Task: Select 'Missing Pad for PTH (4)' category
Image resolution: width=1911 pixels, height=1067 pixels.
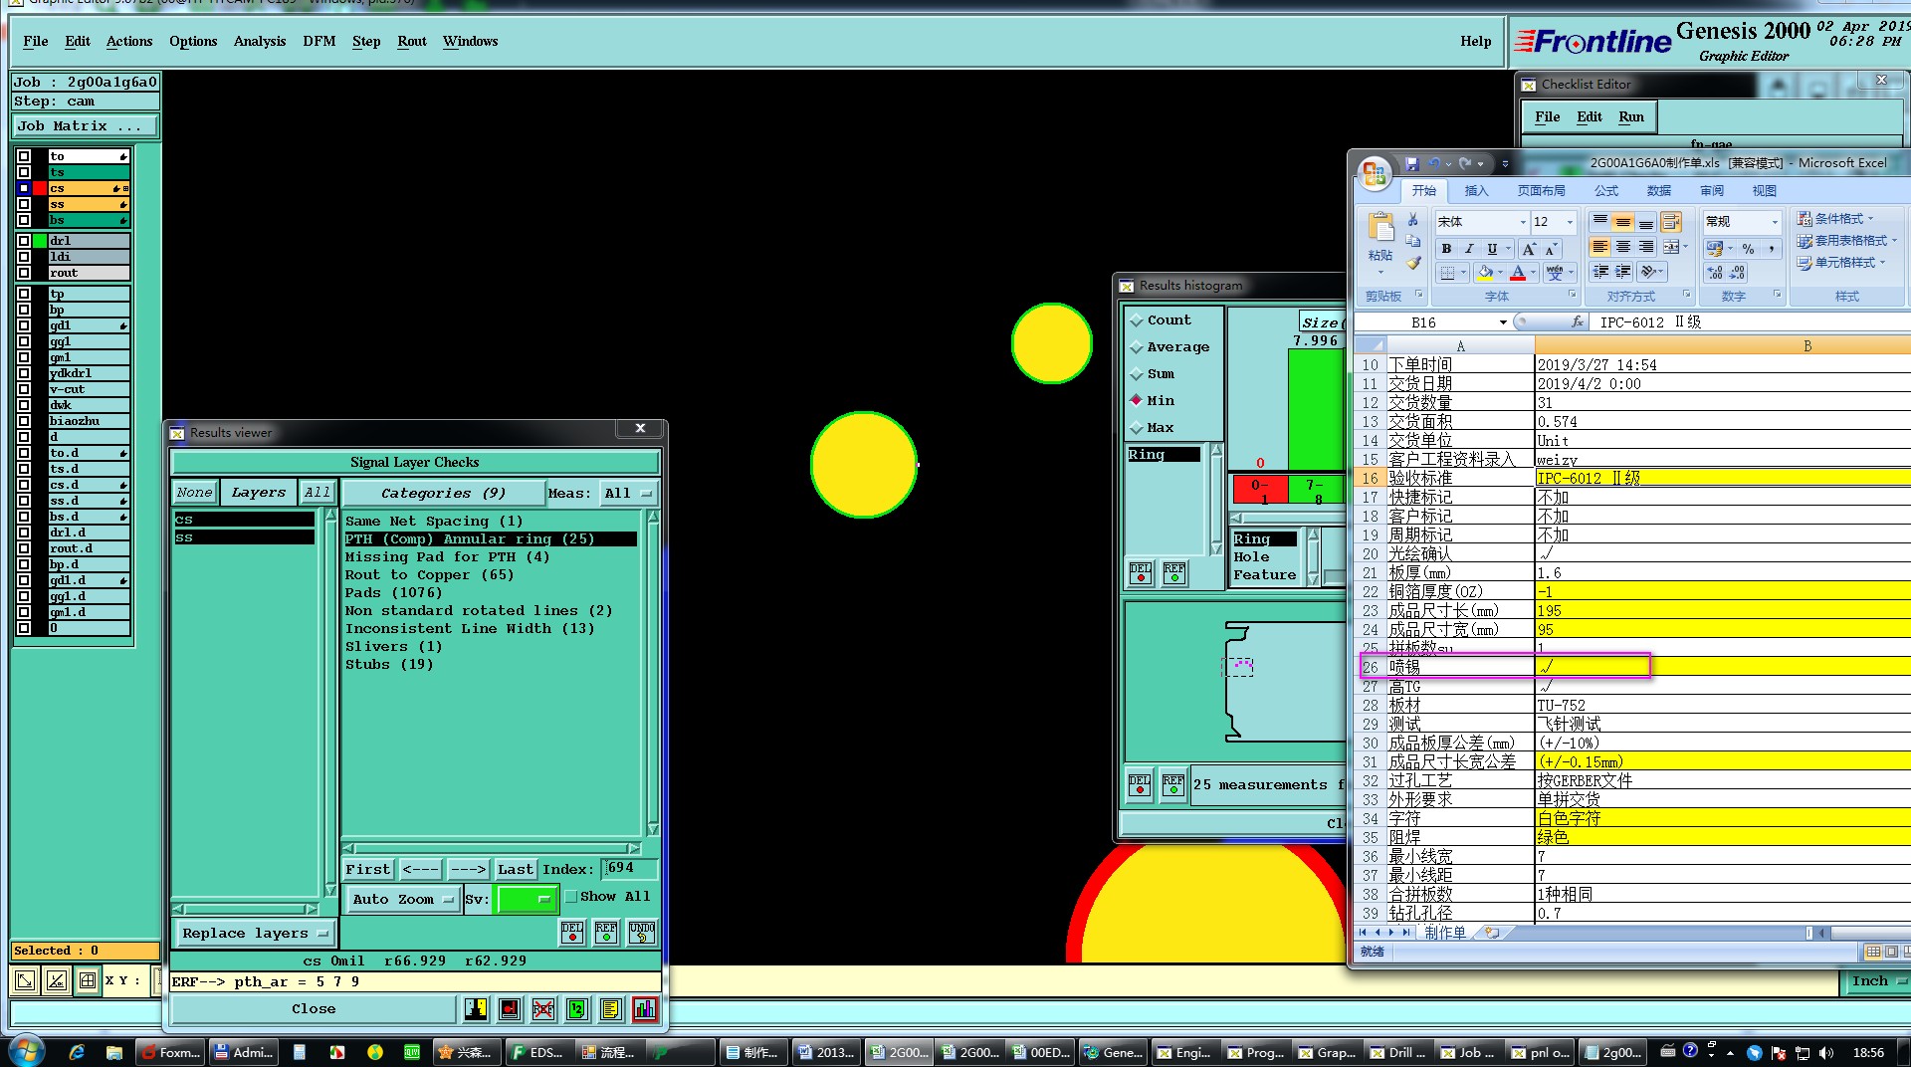Action: tap(448, 557)
